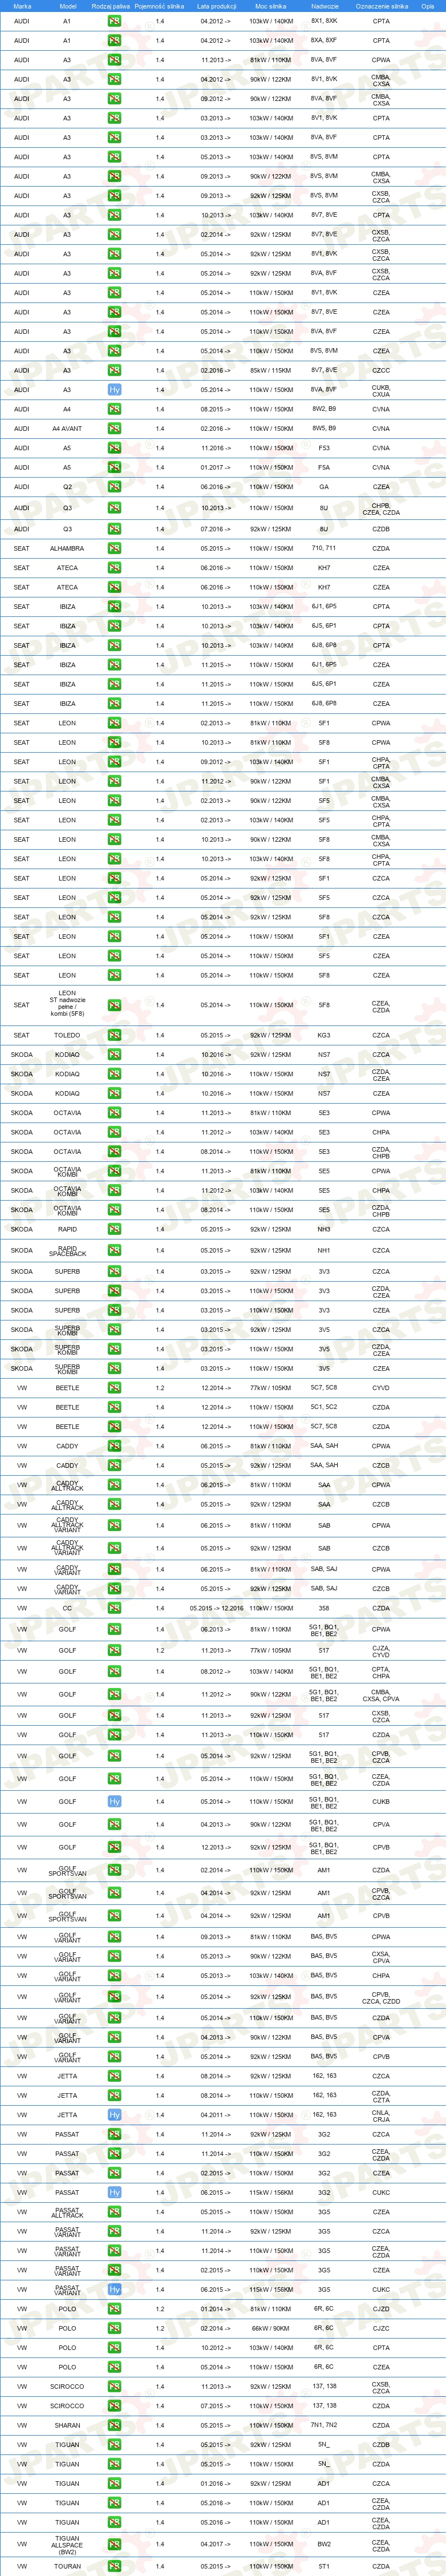Click the '5T1' body code cell
446x2576 pixels.
[324, 2566]
